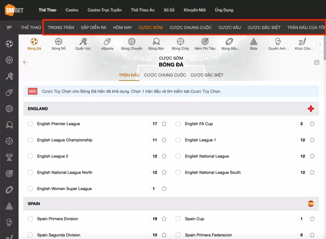326x239 pixels.
Task: Open Thể Thao Ảo page
Action: (x=143, y=10)
